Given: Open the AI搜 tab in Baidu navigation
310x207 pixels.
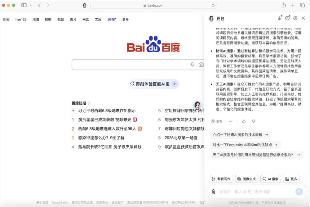Looking at the screenshot, I should [111, 19].
